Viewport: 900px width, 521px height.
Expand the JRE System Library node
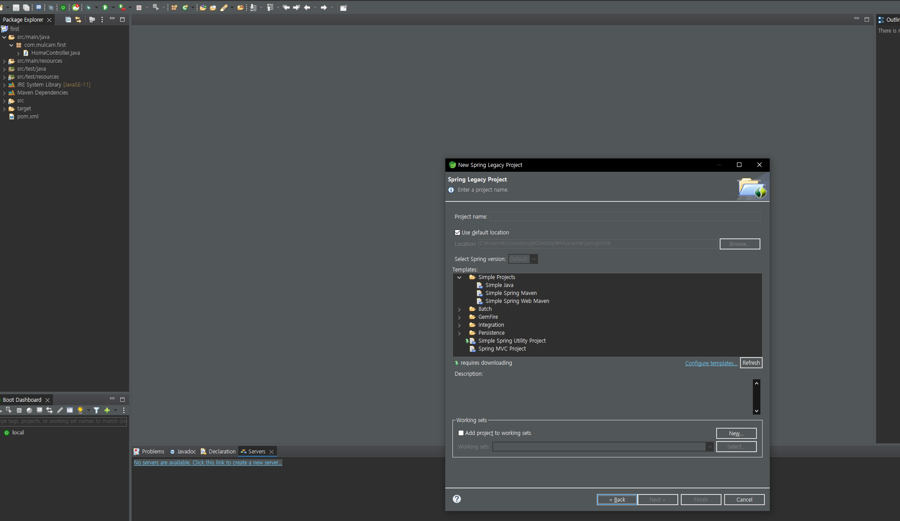pos(4,85)
